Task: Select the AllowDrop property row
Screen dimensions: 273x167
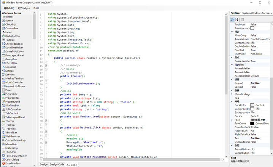Action: pyautogui.click(x=250, y=35)
